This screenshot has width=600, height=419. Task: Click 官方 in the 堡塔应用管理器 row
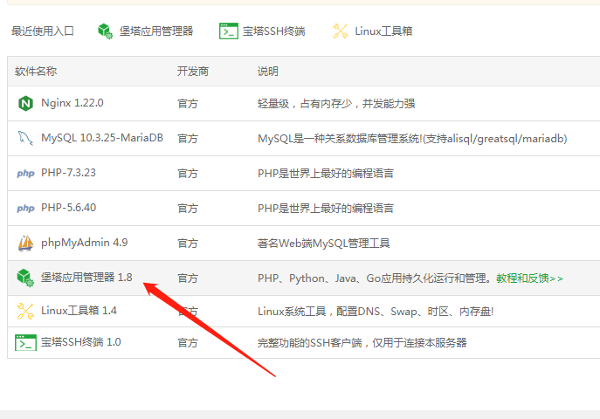click(188, 278)
